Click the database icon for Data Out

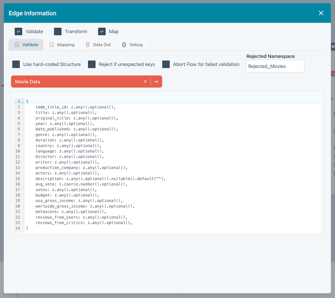pyautogui.click(x=88, y=45)
